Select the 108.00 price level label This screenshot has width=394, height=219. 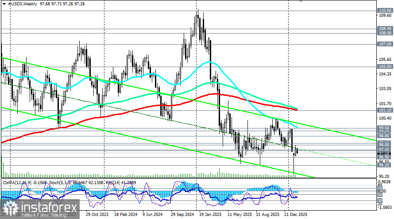point(385,33)
